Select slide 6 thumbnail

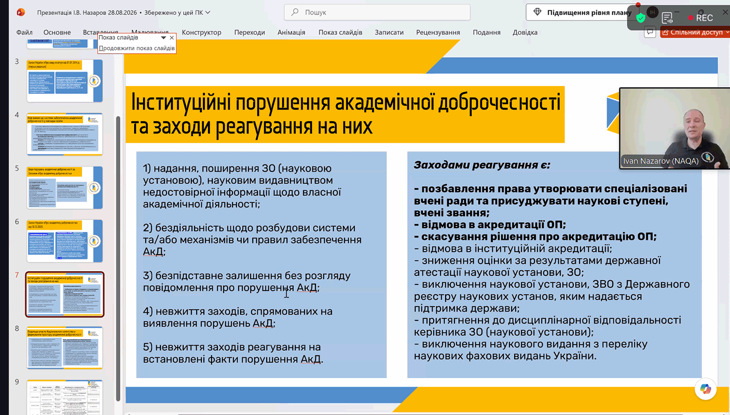click(65, 241)
